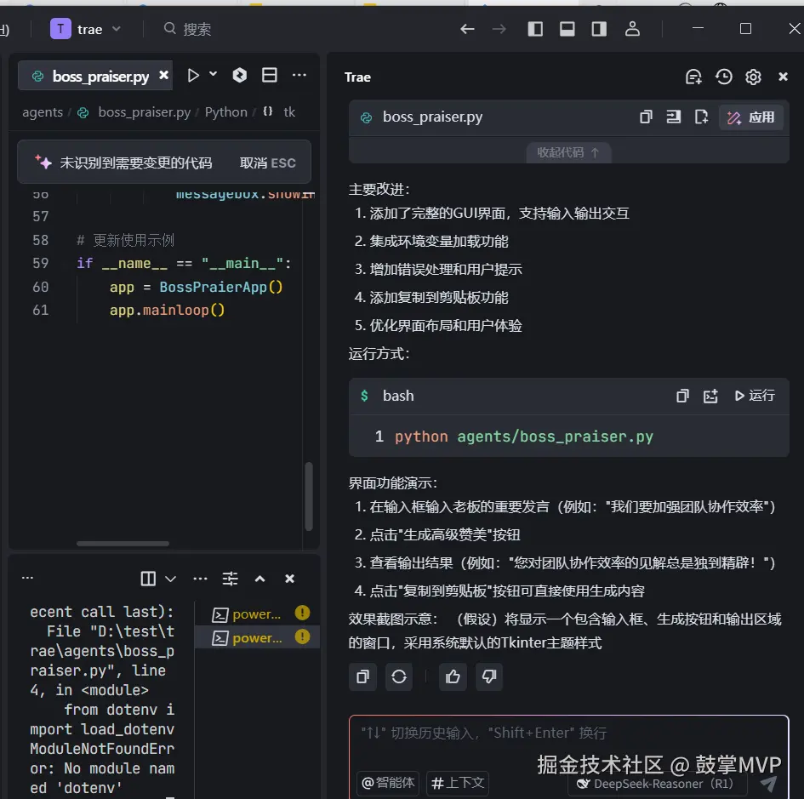Toggle the primary sidebar layout view
This screenshot has height=799, width=804.
point(535,28)
